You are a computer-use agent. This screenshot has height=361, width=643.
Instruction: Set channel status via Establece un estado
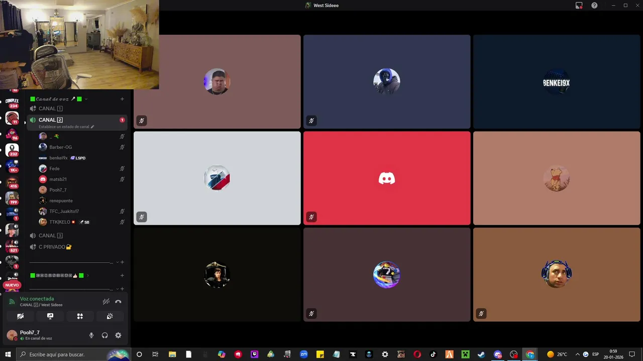coord(66,127)
